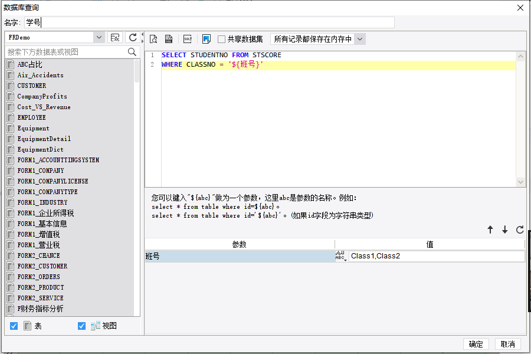Click the table search magnifier icon
Image resolution: width=531 pixels, height=354 pixels.
click(x=132, y=52)
